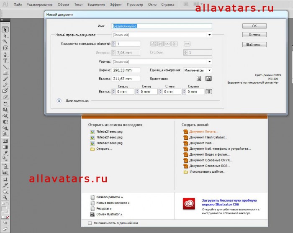Choose portrait orientation icon
The image size is (293, 233).
coord(199,79)
